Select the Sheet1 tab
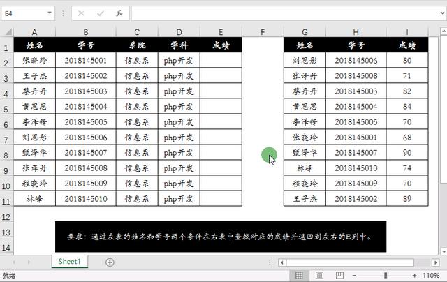Viewport: 447px width, 282px height. coord(70,262)
